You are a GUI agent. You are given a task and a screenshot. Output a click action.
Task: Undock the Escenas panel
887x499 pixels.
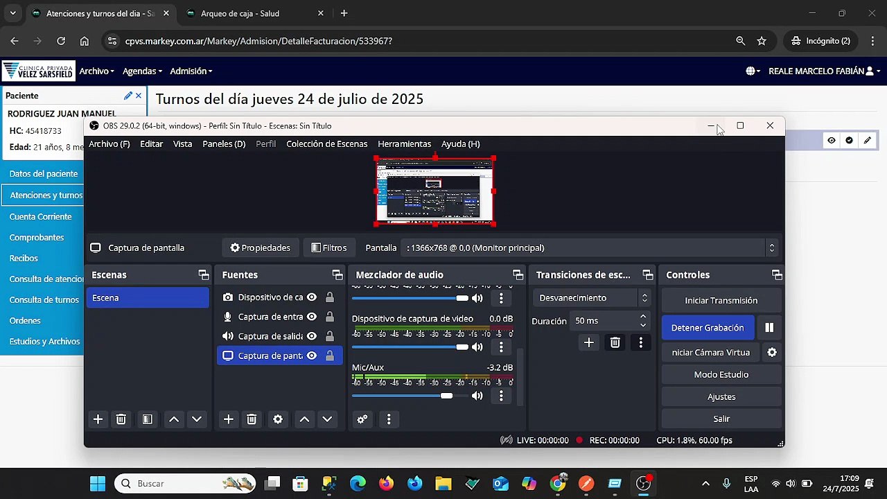pos(204,275)
